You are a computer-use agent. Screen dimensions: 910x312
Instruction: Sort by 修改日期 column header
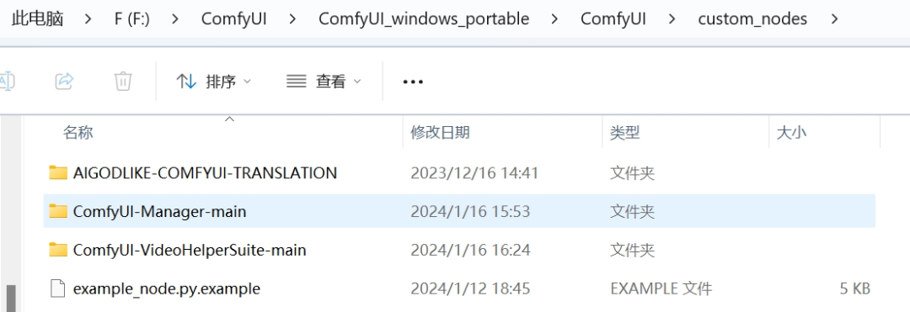(441, 133)
